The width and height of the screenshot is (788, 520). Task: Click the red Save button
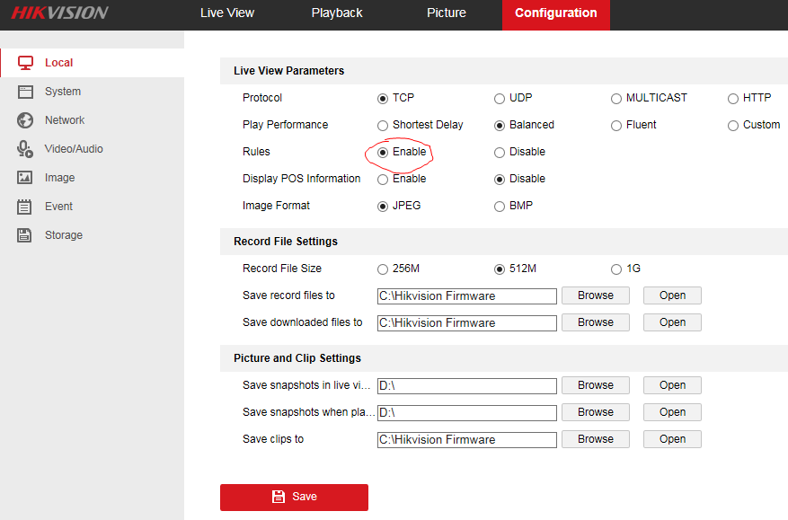[294, 497]
